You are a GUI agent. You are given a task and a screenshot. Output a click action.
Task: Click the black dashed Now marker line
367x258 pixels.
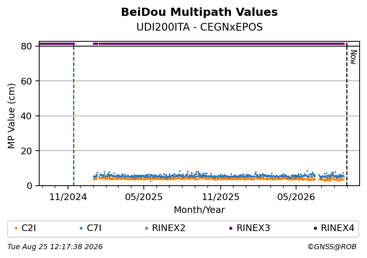(x=347, y=114)
